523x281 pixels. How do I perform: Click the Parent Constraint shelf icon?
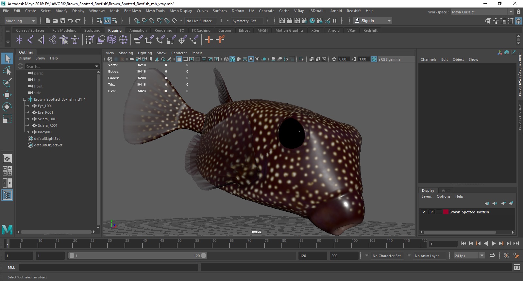138,40
